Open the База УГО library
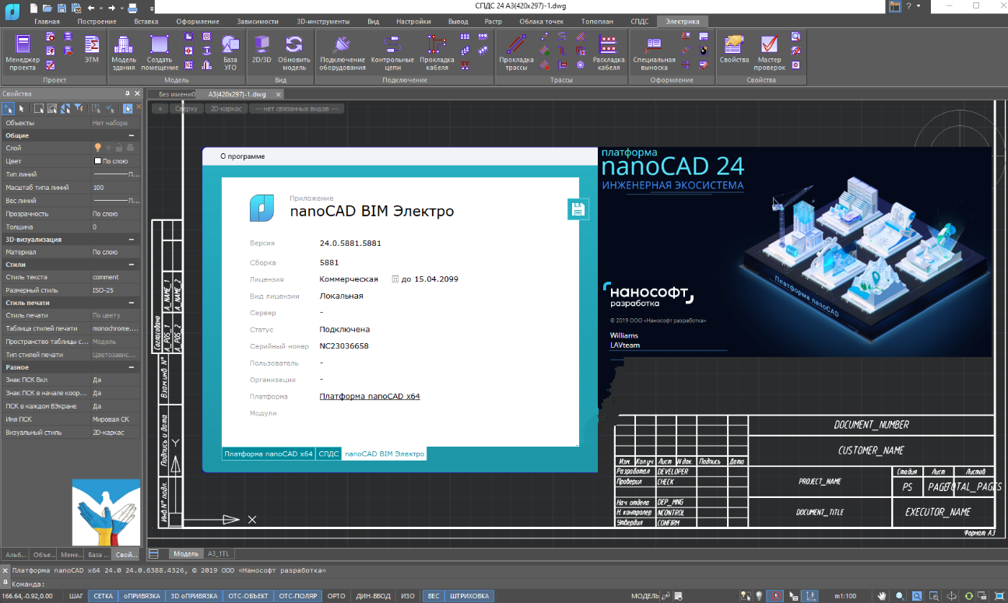This screenshot has height=603, width=1008. tap(230, 51)
